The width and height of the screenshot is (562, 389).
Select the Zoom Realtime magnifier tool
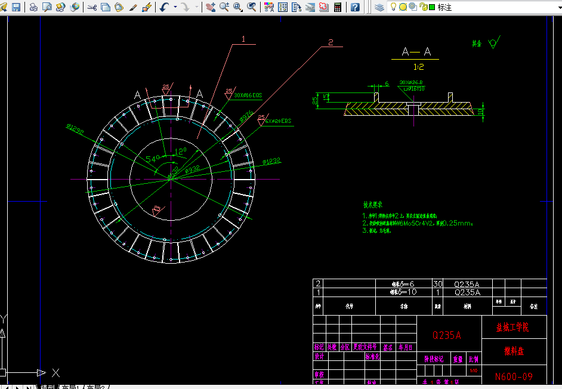224,7
